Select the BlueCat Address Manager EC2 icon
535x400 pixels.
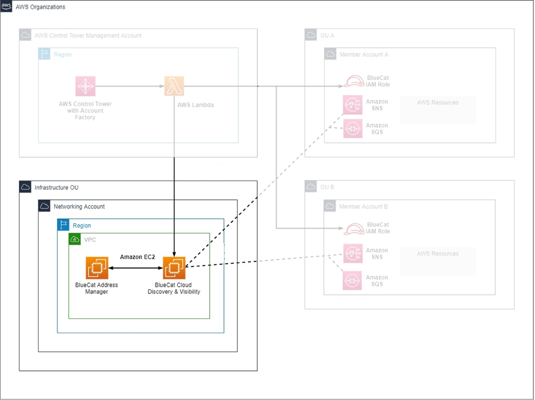(96, 268)
